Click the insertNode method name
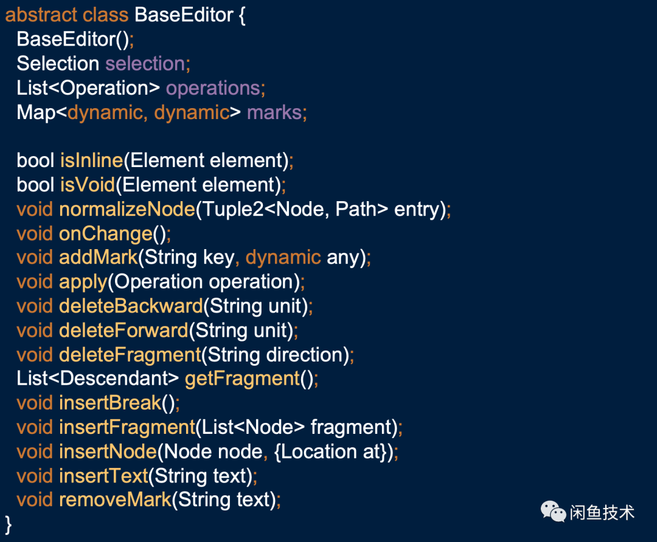 [108, 451]
